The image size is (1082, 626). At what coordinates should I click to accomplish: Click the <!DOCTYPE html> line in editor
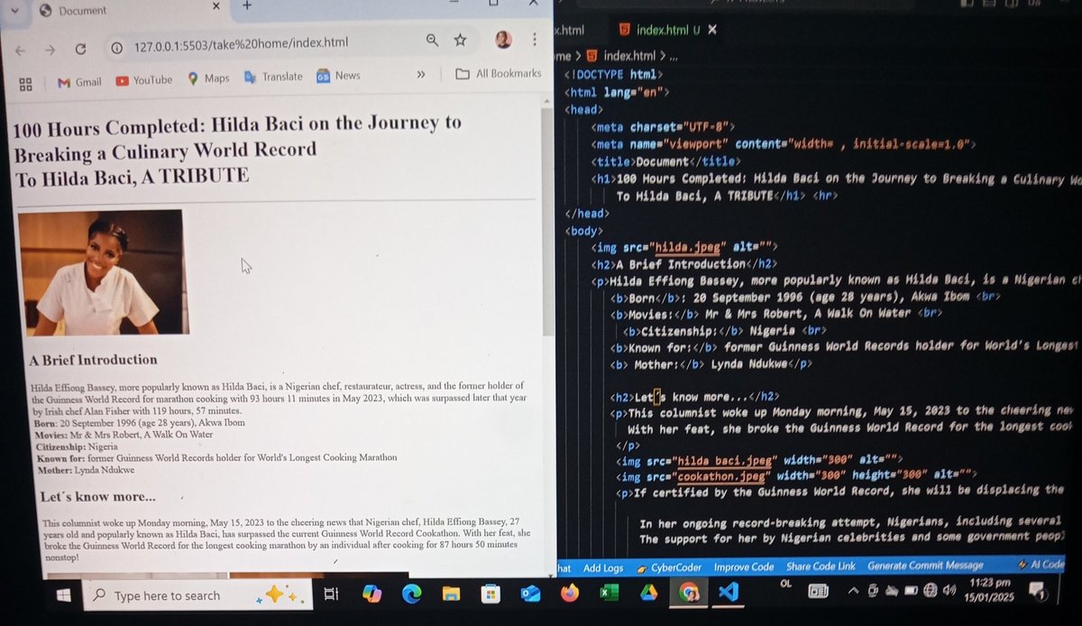click(x=614, y=74)
